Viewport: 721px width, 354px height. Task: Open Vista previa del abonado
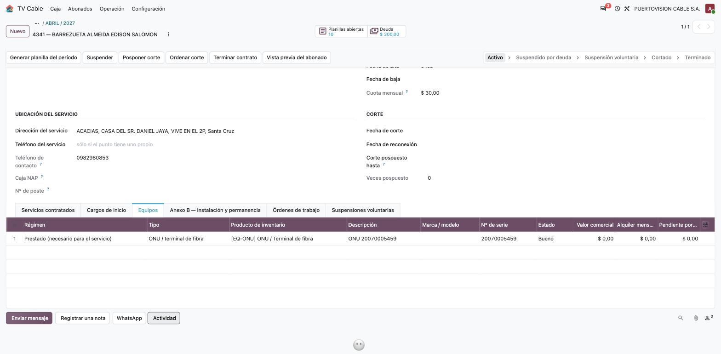pos(297,57)
